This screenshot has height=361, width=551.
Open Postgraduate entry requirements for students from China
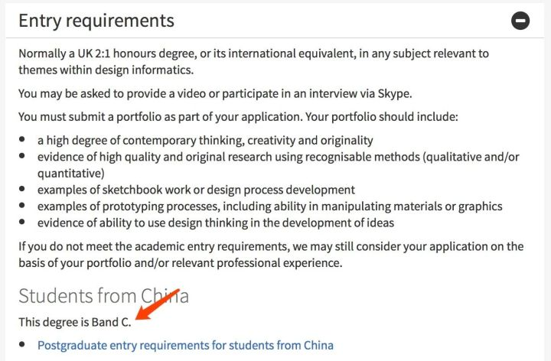185,345
